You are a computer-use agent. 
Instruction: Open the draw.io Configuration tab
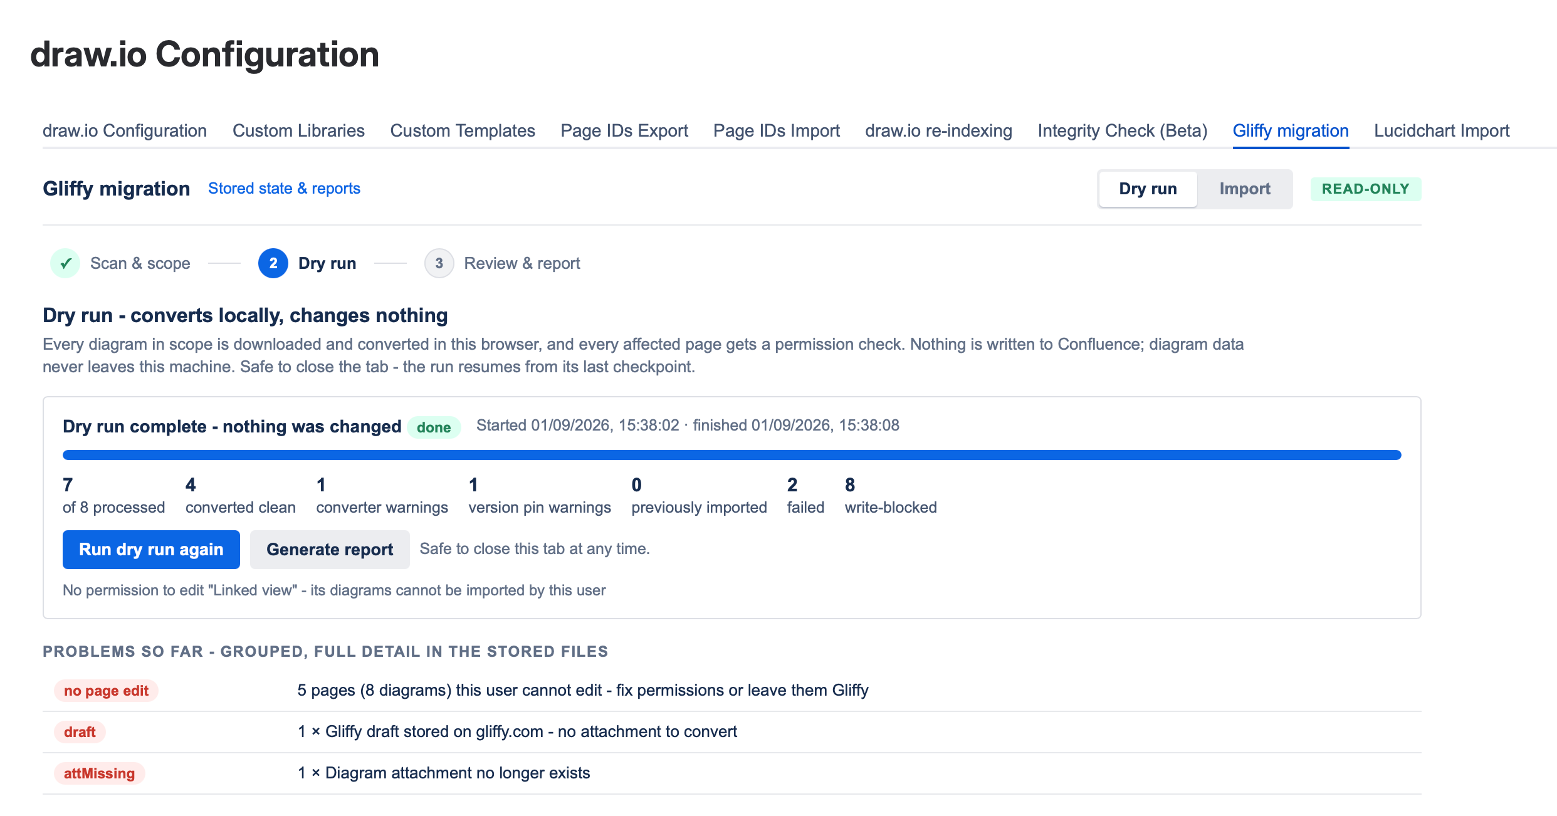click(125, 130)
